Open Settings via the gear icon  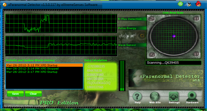click(174, 97)
